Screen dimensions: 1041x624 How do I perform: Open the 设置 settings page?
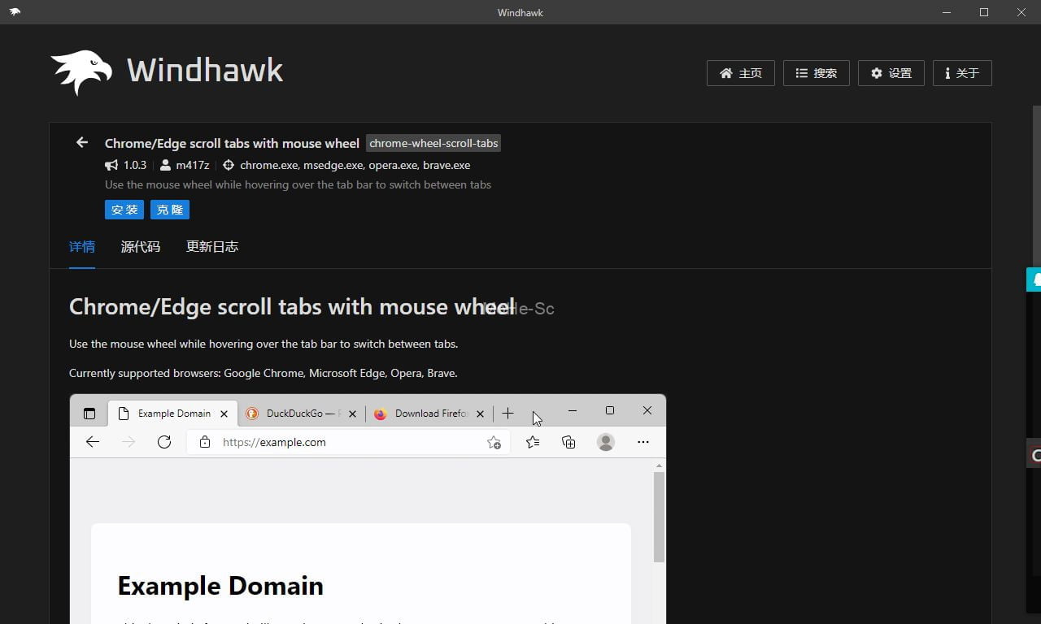(891, 73)
